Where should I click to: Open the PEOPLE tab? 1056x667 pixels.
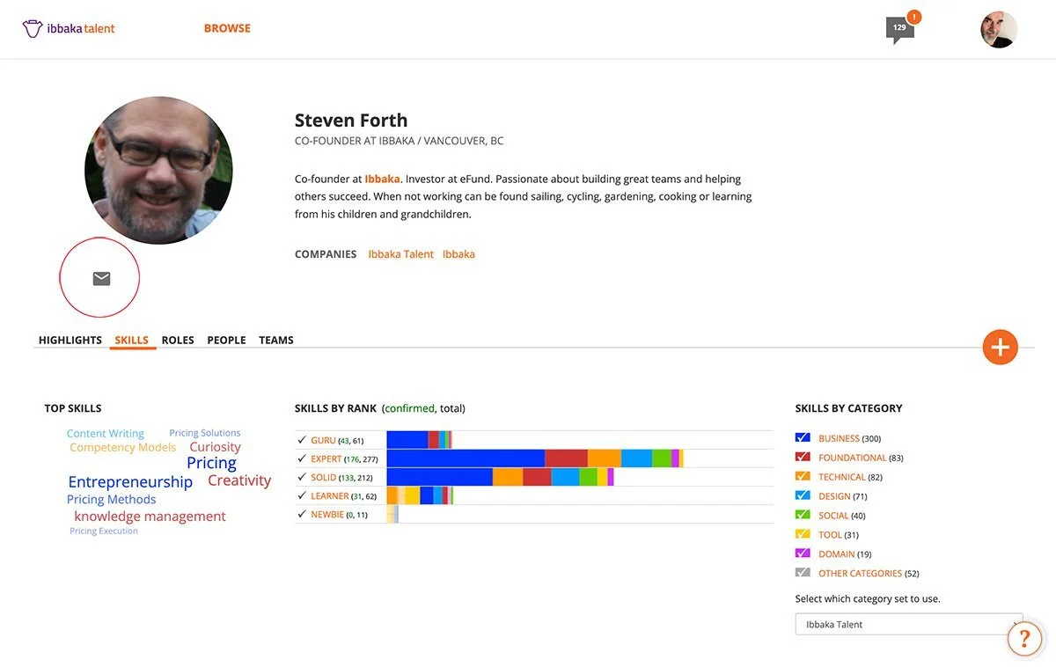[226, 340]
